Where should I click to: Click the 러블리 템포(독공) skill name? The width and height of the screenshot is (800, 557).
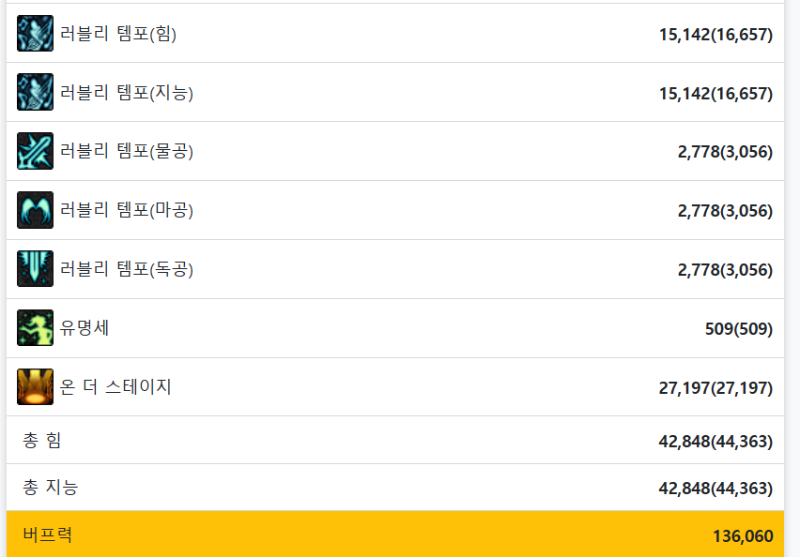click(127, 269)
